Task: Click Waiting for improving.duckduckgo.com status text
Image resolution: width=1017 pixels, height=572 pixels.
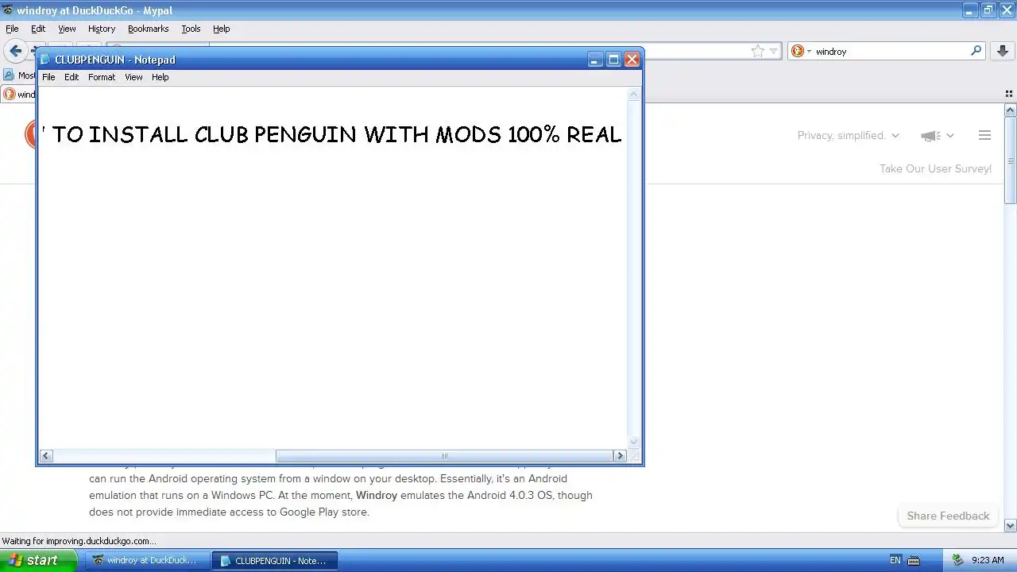Action: (x=79, y=541)
